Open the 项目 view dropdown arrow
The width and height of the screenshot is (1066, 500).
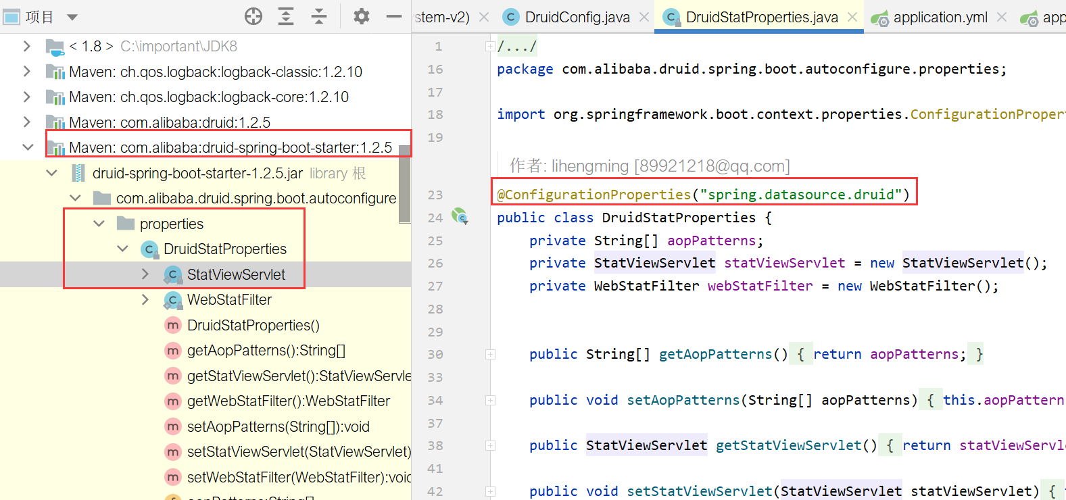(72, 17)
